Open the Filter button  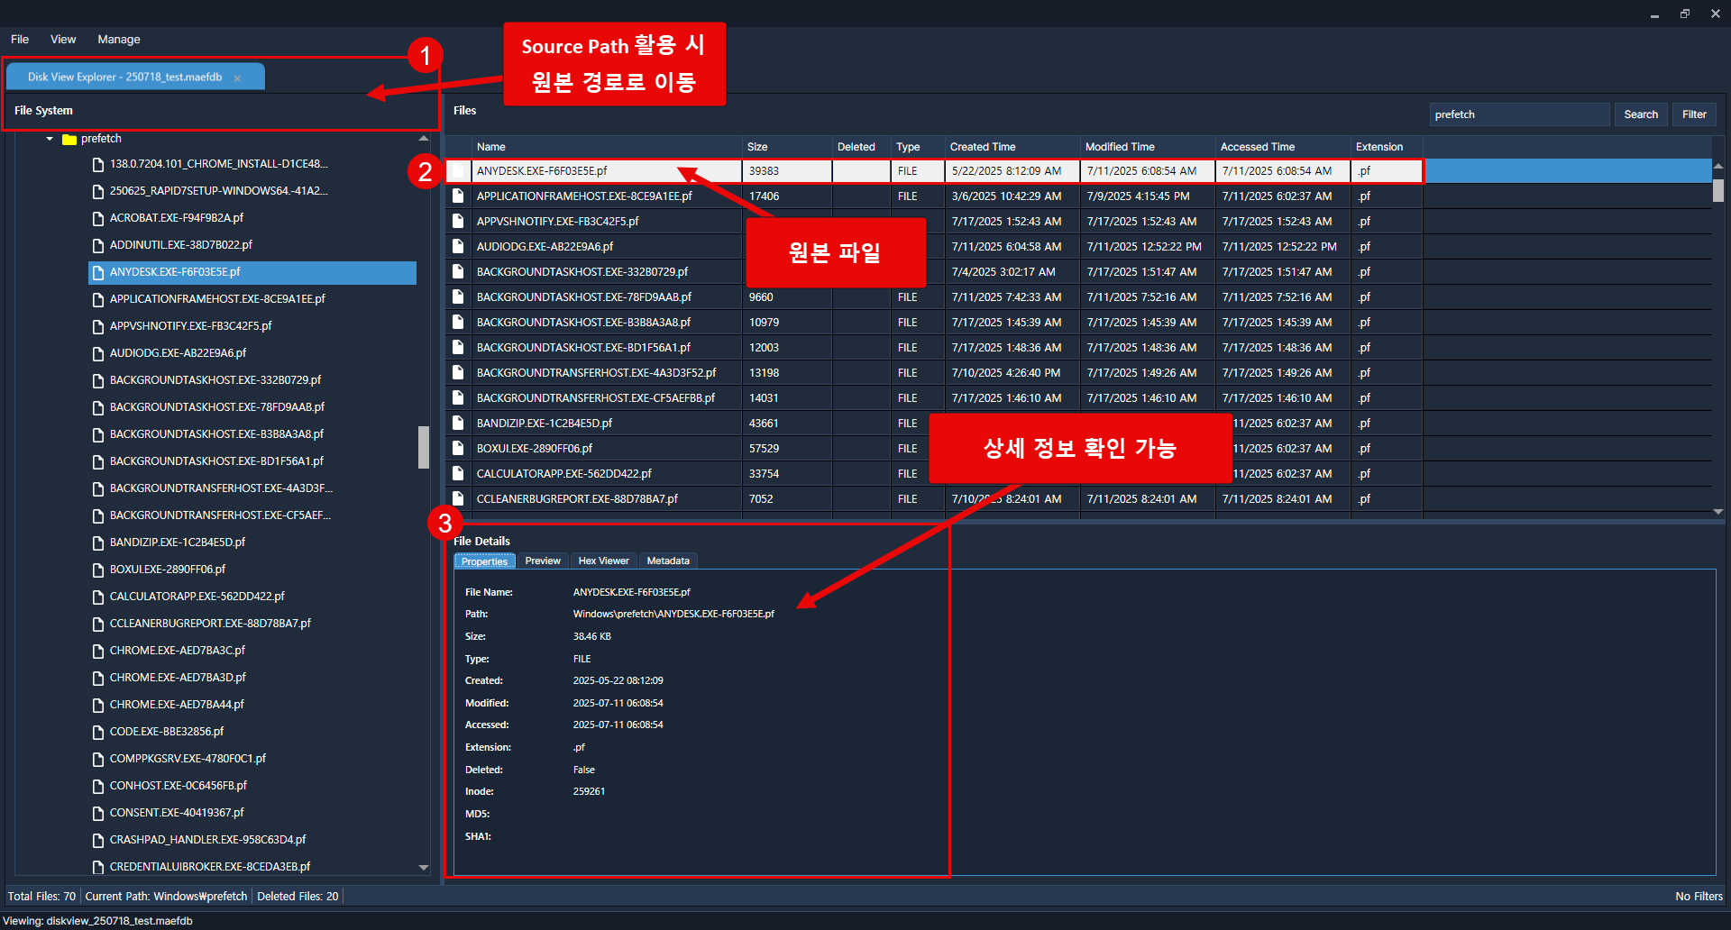pyautogui.click(x=1693, y=114)
